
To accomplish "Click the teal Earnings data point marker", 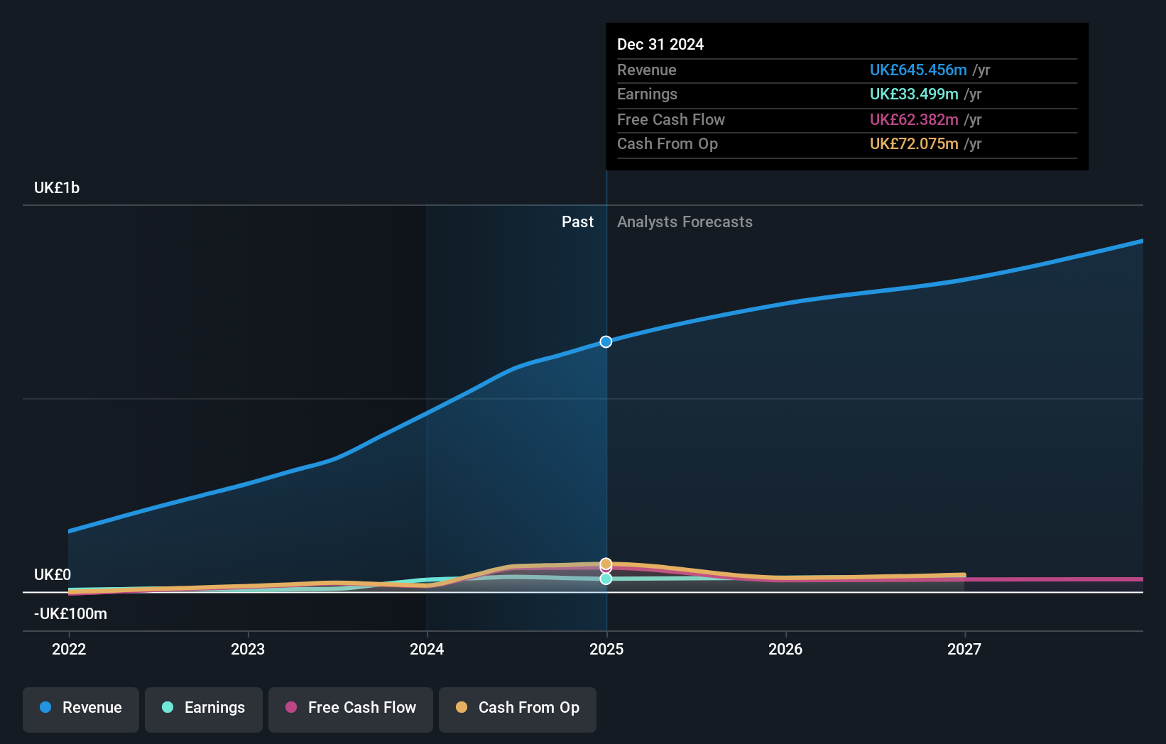I will 606,579.
